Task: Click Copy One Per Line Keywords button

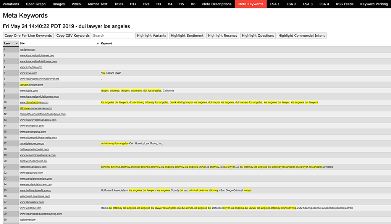Action: click(28, 35)
